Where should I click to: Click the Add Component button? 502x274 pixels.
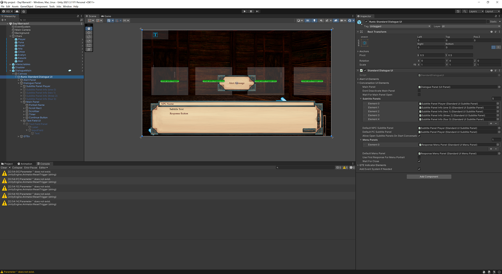pyautogui.click(x=429, y=177)
